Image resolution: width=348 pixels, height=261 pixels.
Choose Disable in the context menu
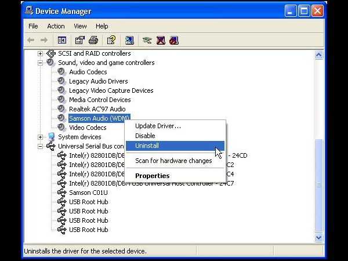tap(175, 136)
